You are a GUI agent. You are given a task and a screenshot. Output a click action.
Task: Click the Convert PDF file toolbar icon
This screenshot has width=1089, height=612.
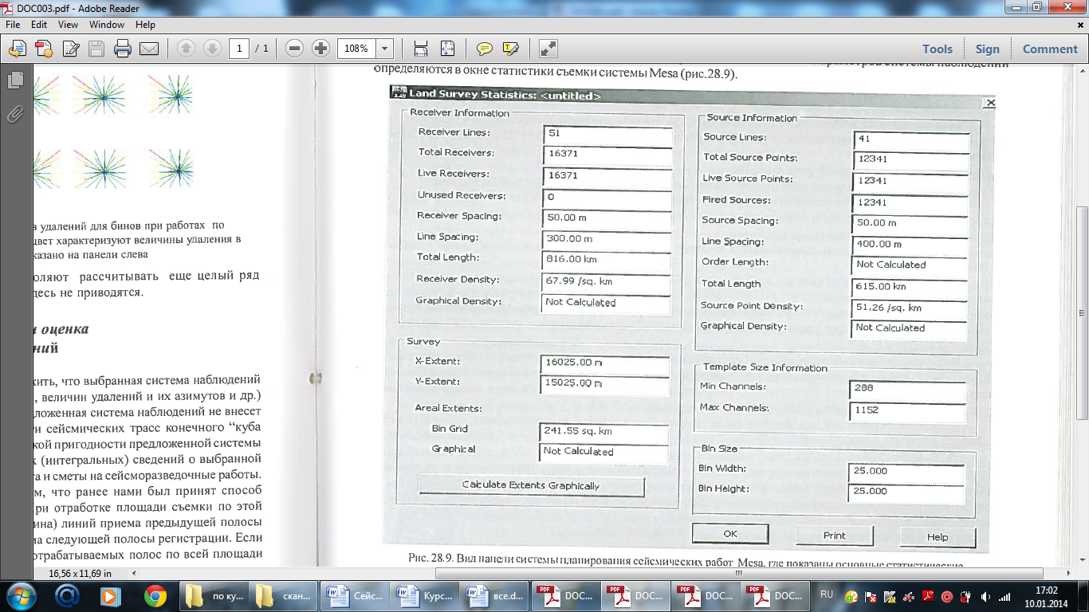pyautogui.click(x=43, y=49)
